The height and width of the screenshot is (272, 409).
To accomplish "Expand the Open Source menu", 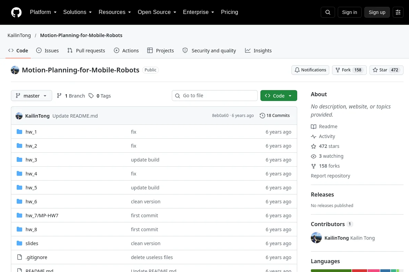I will coord(157,12).
